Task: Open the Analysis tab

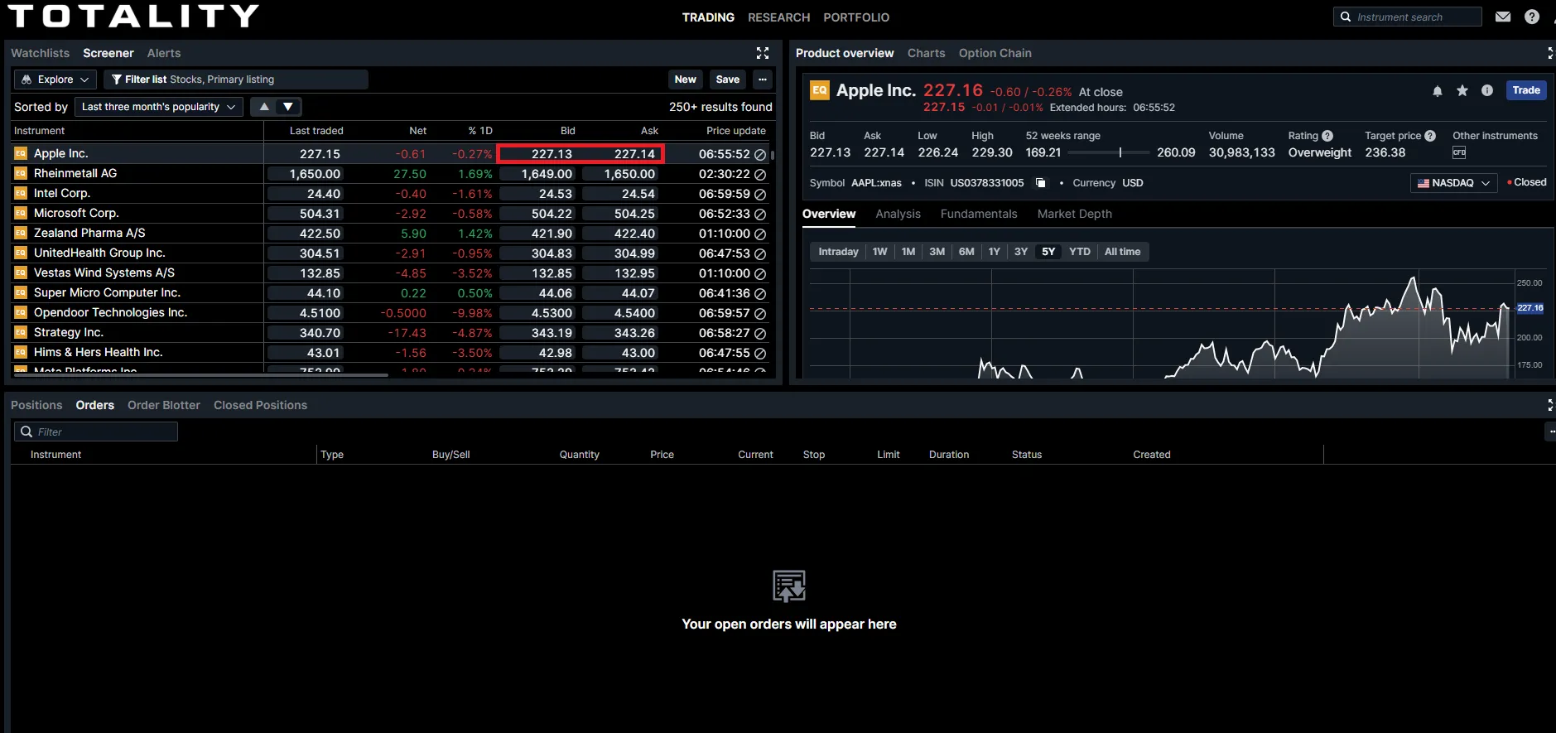Action: click(898, 214)
